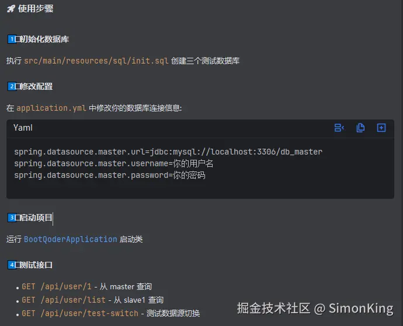Click the collapse code block icon
The height and width of the screenshot is (326, 403).
(339, 128)
